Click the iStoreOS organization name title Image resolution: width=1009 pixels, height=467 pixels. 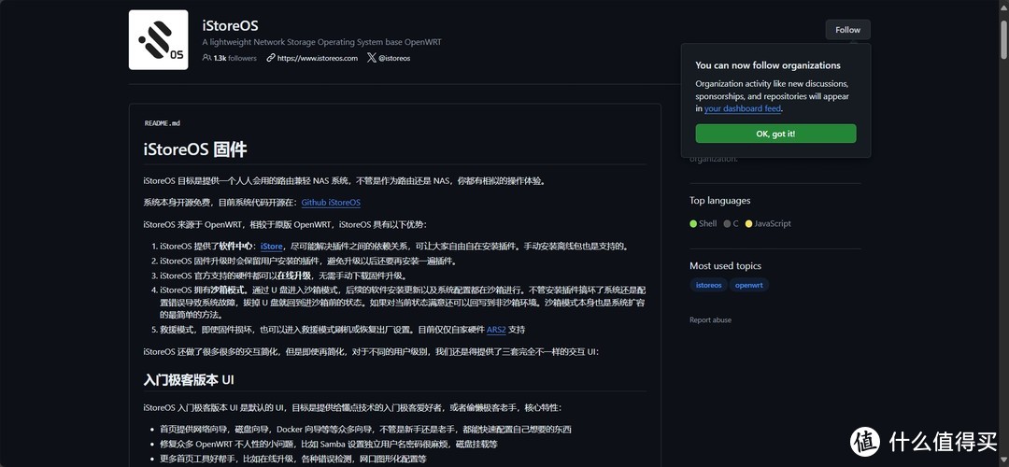231,26
